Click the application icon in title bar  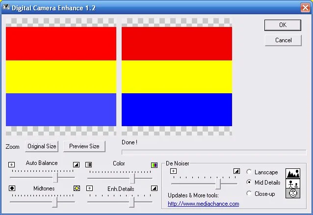6,7
